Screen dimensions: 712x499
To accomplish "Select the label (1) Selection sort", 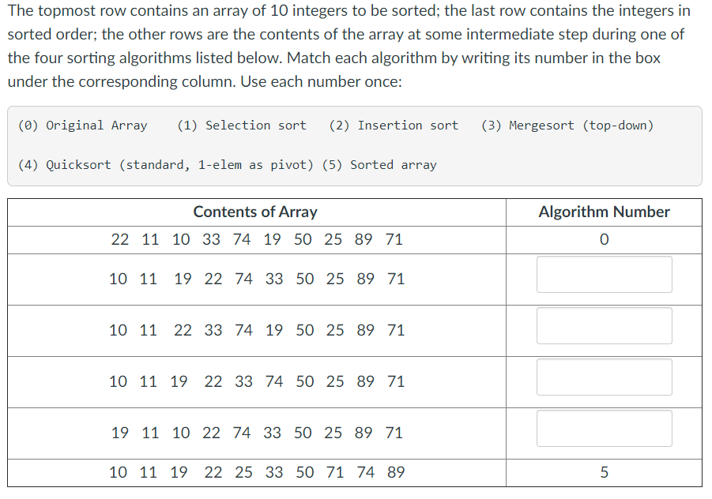I will [241, 125].
